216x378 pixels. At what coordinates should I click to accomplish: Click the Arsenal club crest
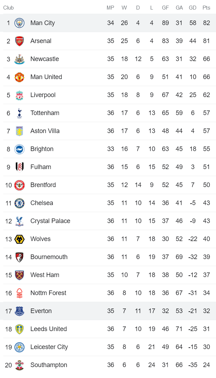(19, 41)
